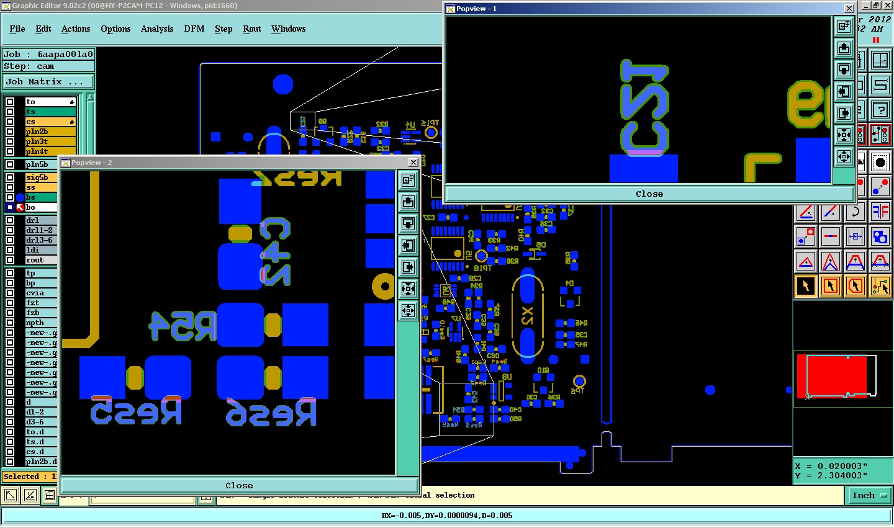Viewport: 894px width, 528px height.
Task: Open the Analysis menu
Action: click(x=157, y=29)
